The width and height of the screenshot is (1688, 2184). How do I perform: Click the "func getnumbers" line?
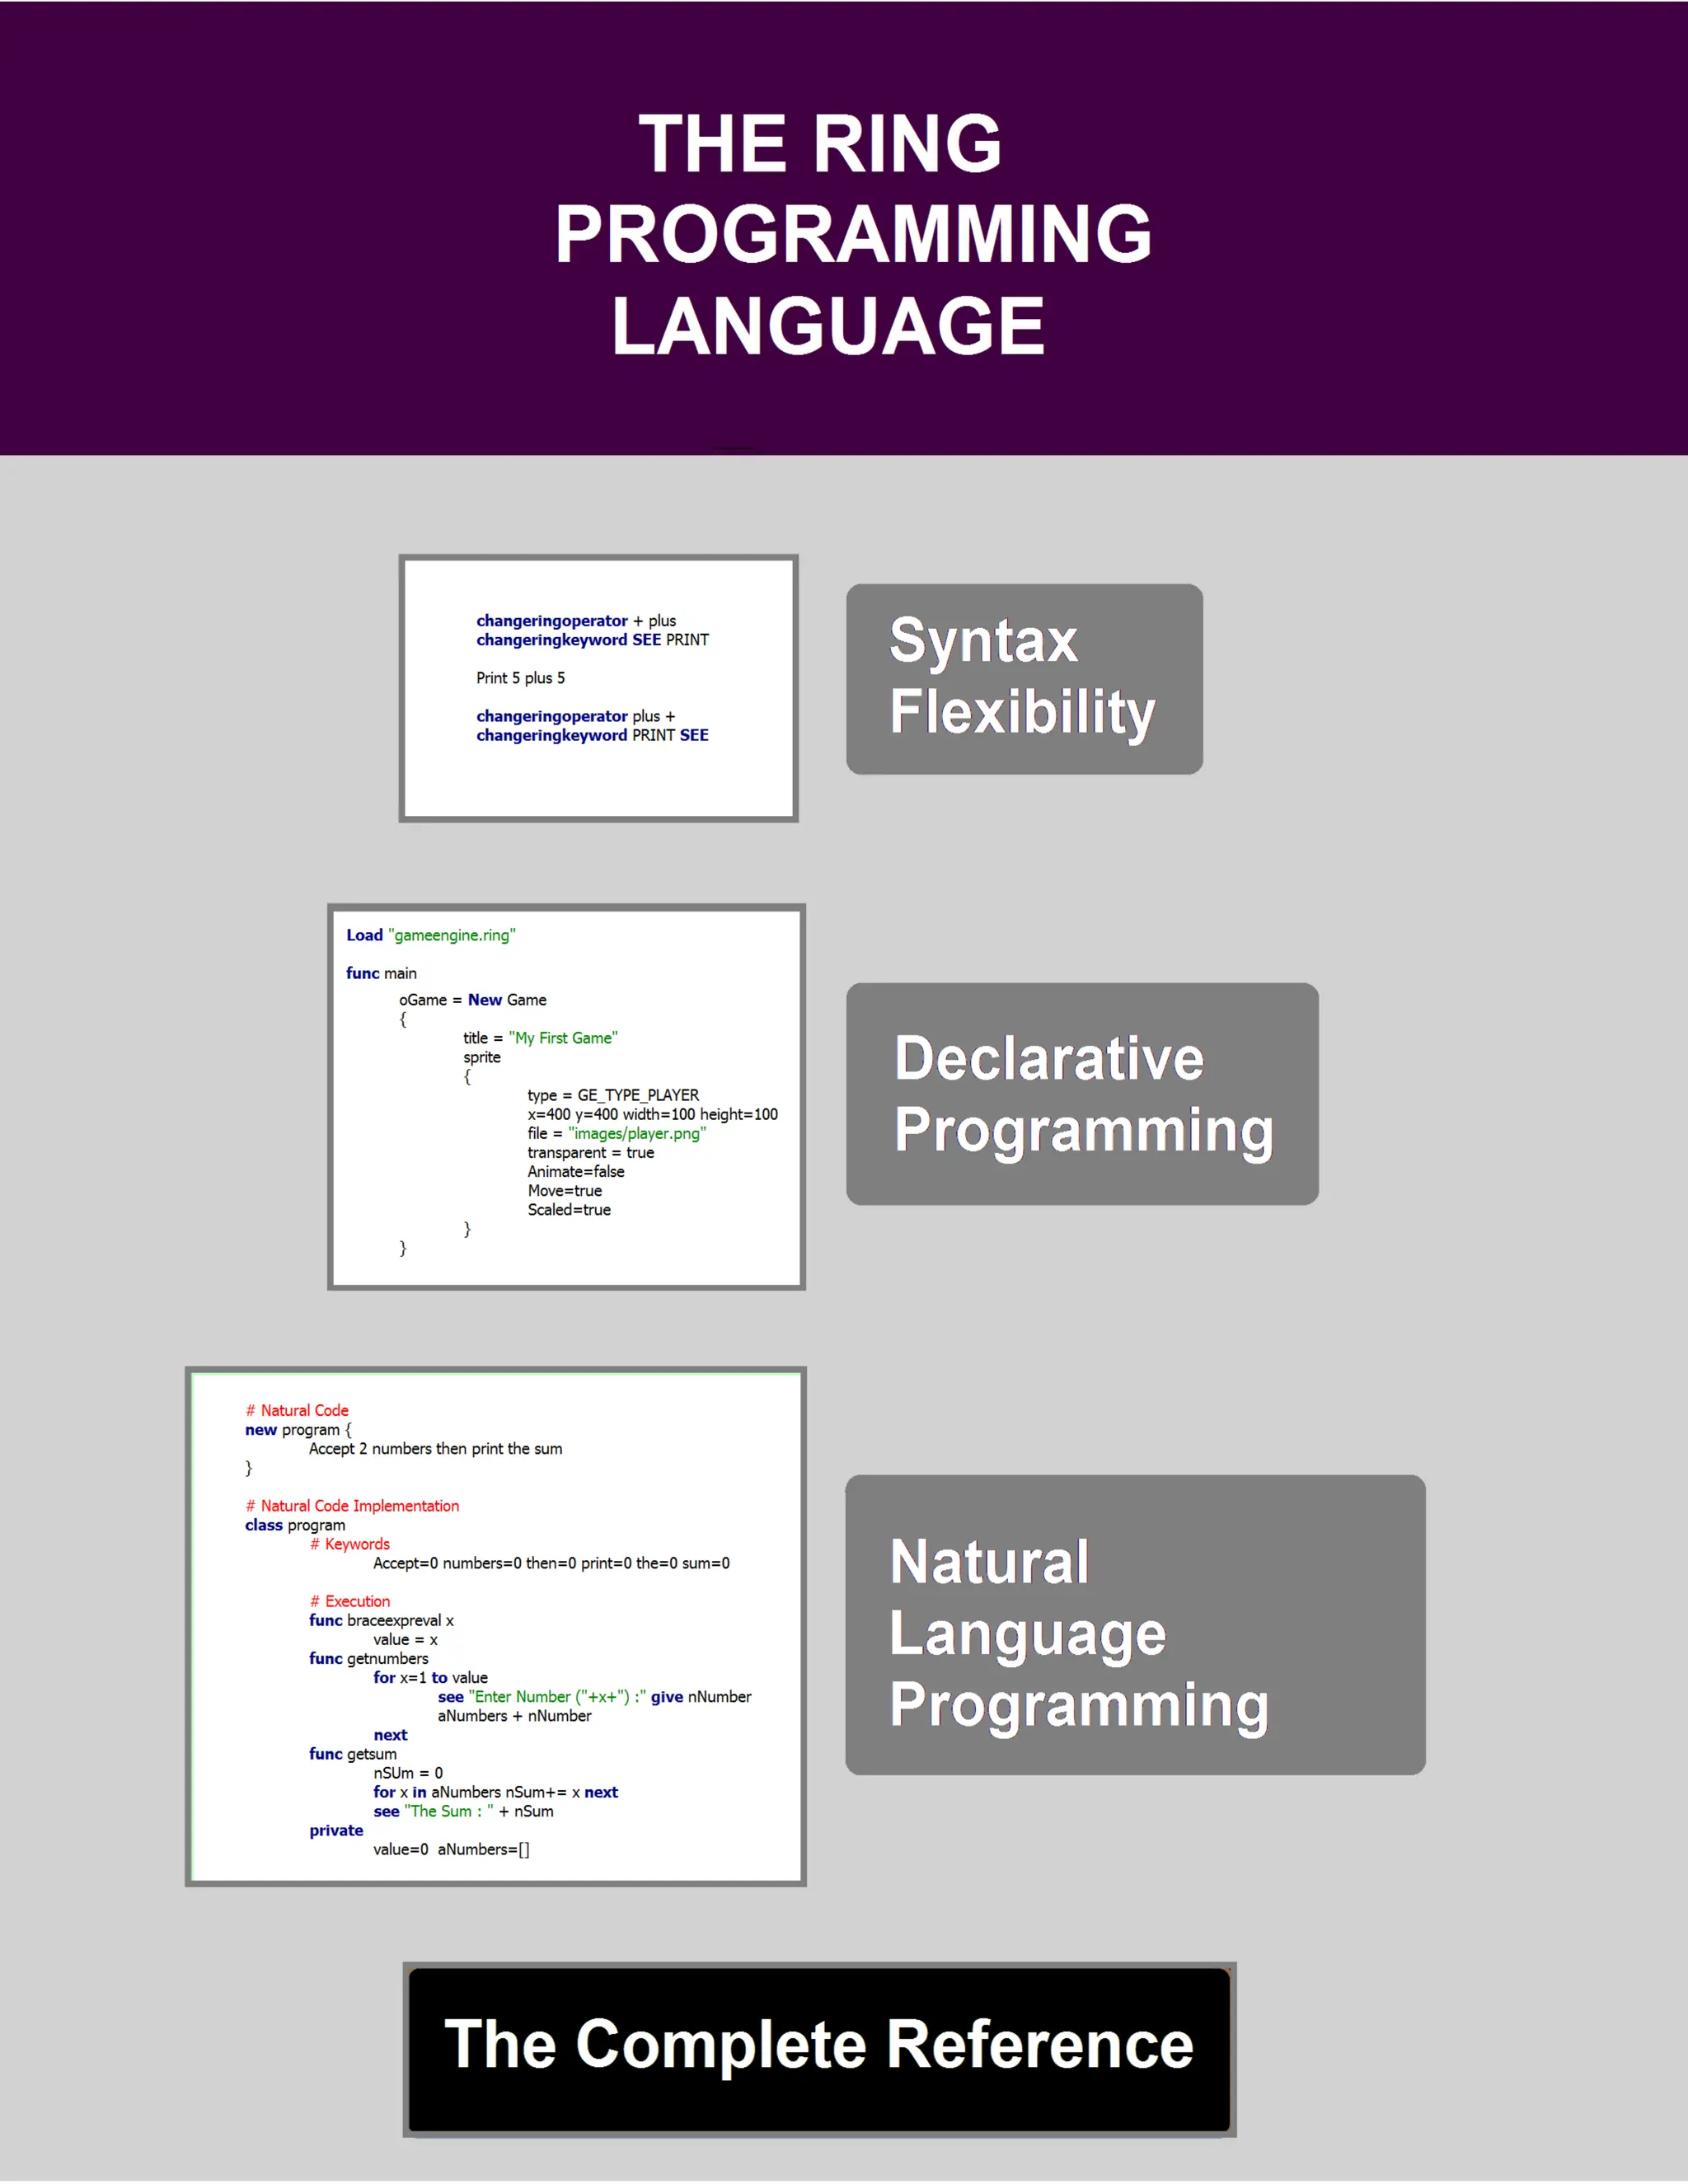coord(368,1658)
